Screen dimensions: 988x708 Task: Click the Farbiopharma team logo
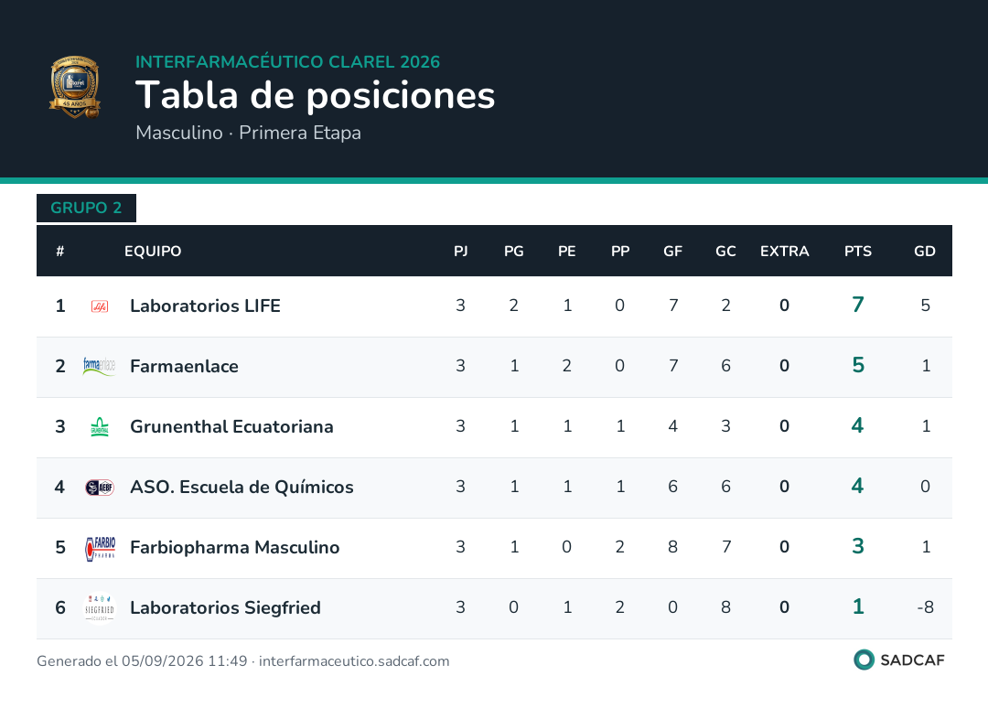pos(101,547)
